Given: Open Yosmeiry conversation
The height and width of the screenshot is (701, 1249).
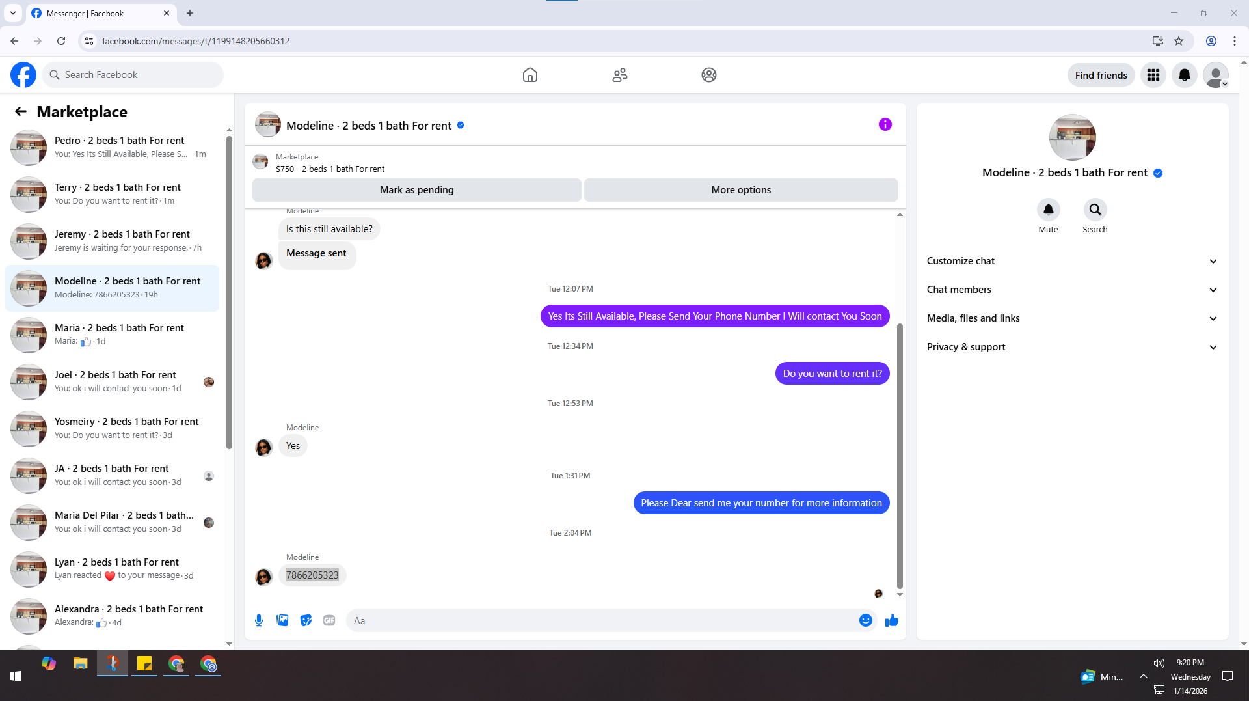Looking at the screenshot, I should 112,429.
